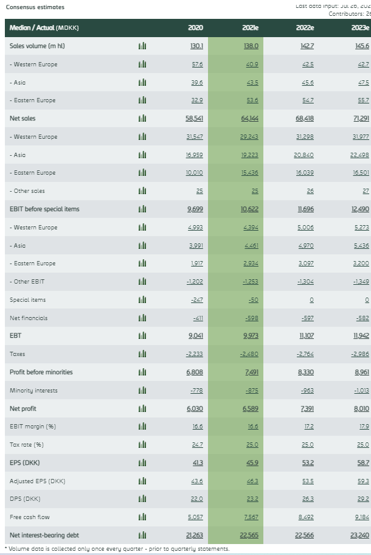This screenshot has height=555, width=371.
Task: Click the Special items chart icon
Action: click(142, 300)
